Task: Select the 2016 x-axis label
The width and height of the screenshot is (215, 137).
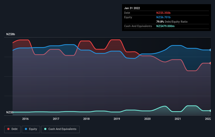Action: [25, 119]
